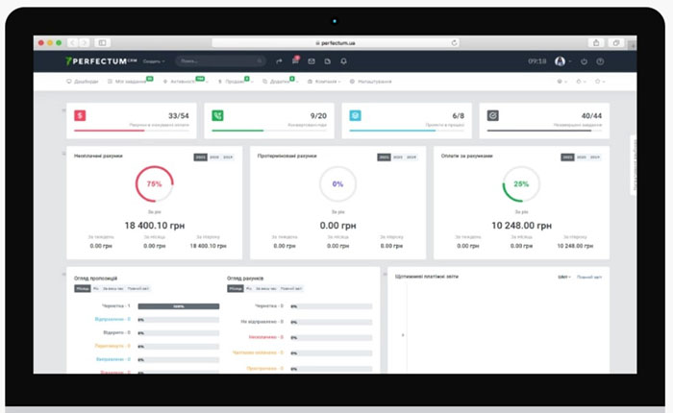
Task: Open the mail envelope icon in top bar
Action: pyautogui.click(x=312, y=61)
